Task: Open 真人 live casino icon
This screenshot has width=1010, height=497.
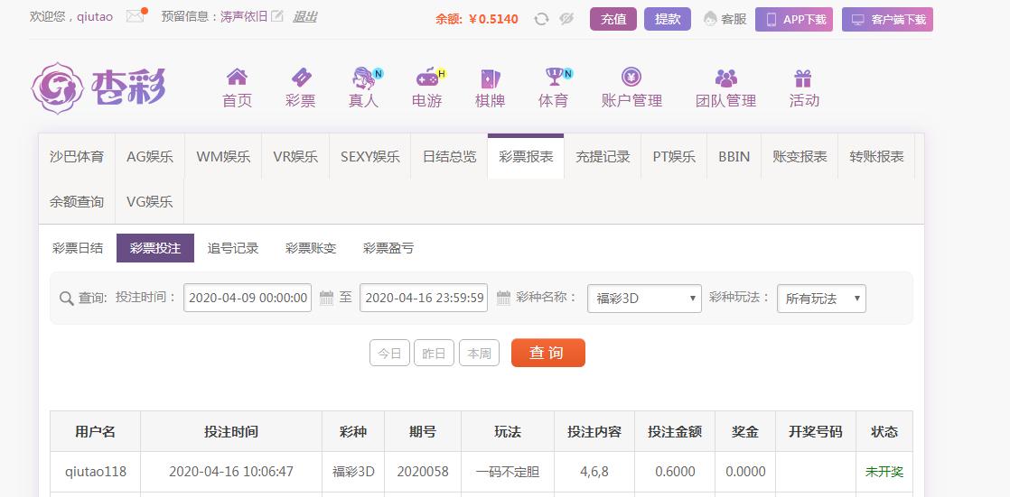Action: point(365,78)
